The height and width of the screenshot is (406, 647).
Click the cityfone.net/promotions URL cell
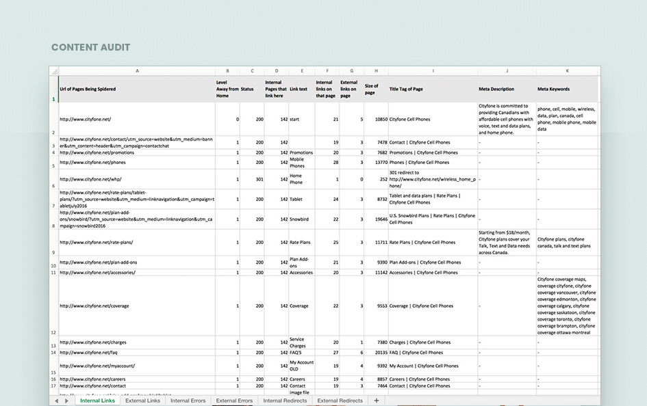pos(137,152)
